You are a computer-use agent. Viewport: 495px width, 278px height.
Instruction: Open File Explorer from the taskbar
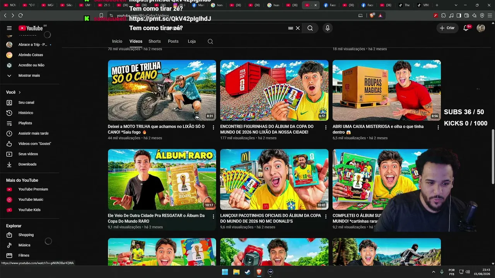coord(236,272)
